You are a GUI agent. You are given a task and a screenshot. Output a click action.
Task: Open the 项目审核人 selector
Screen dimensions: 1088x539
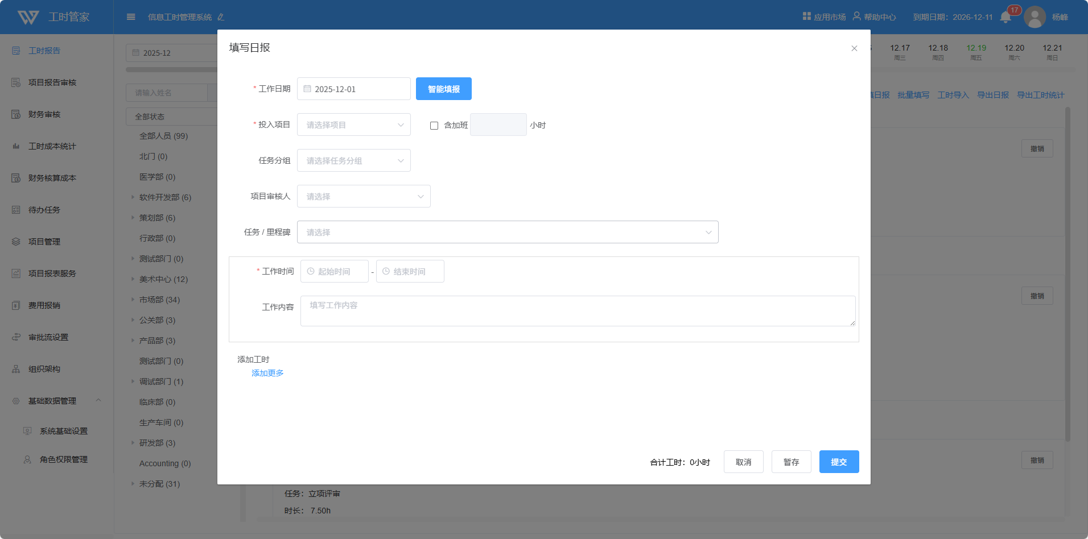coord(363,197)
